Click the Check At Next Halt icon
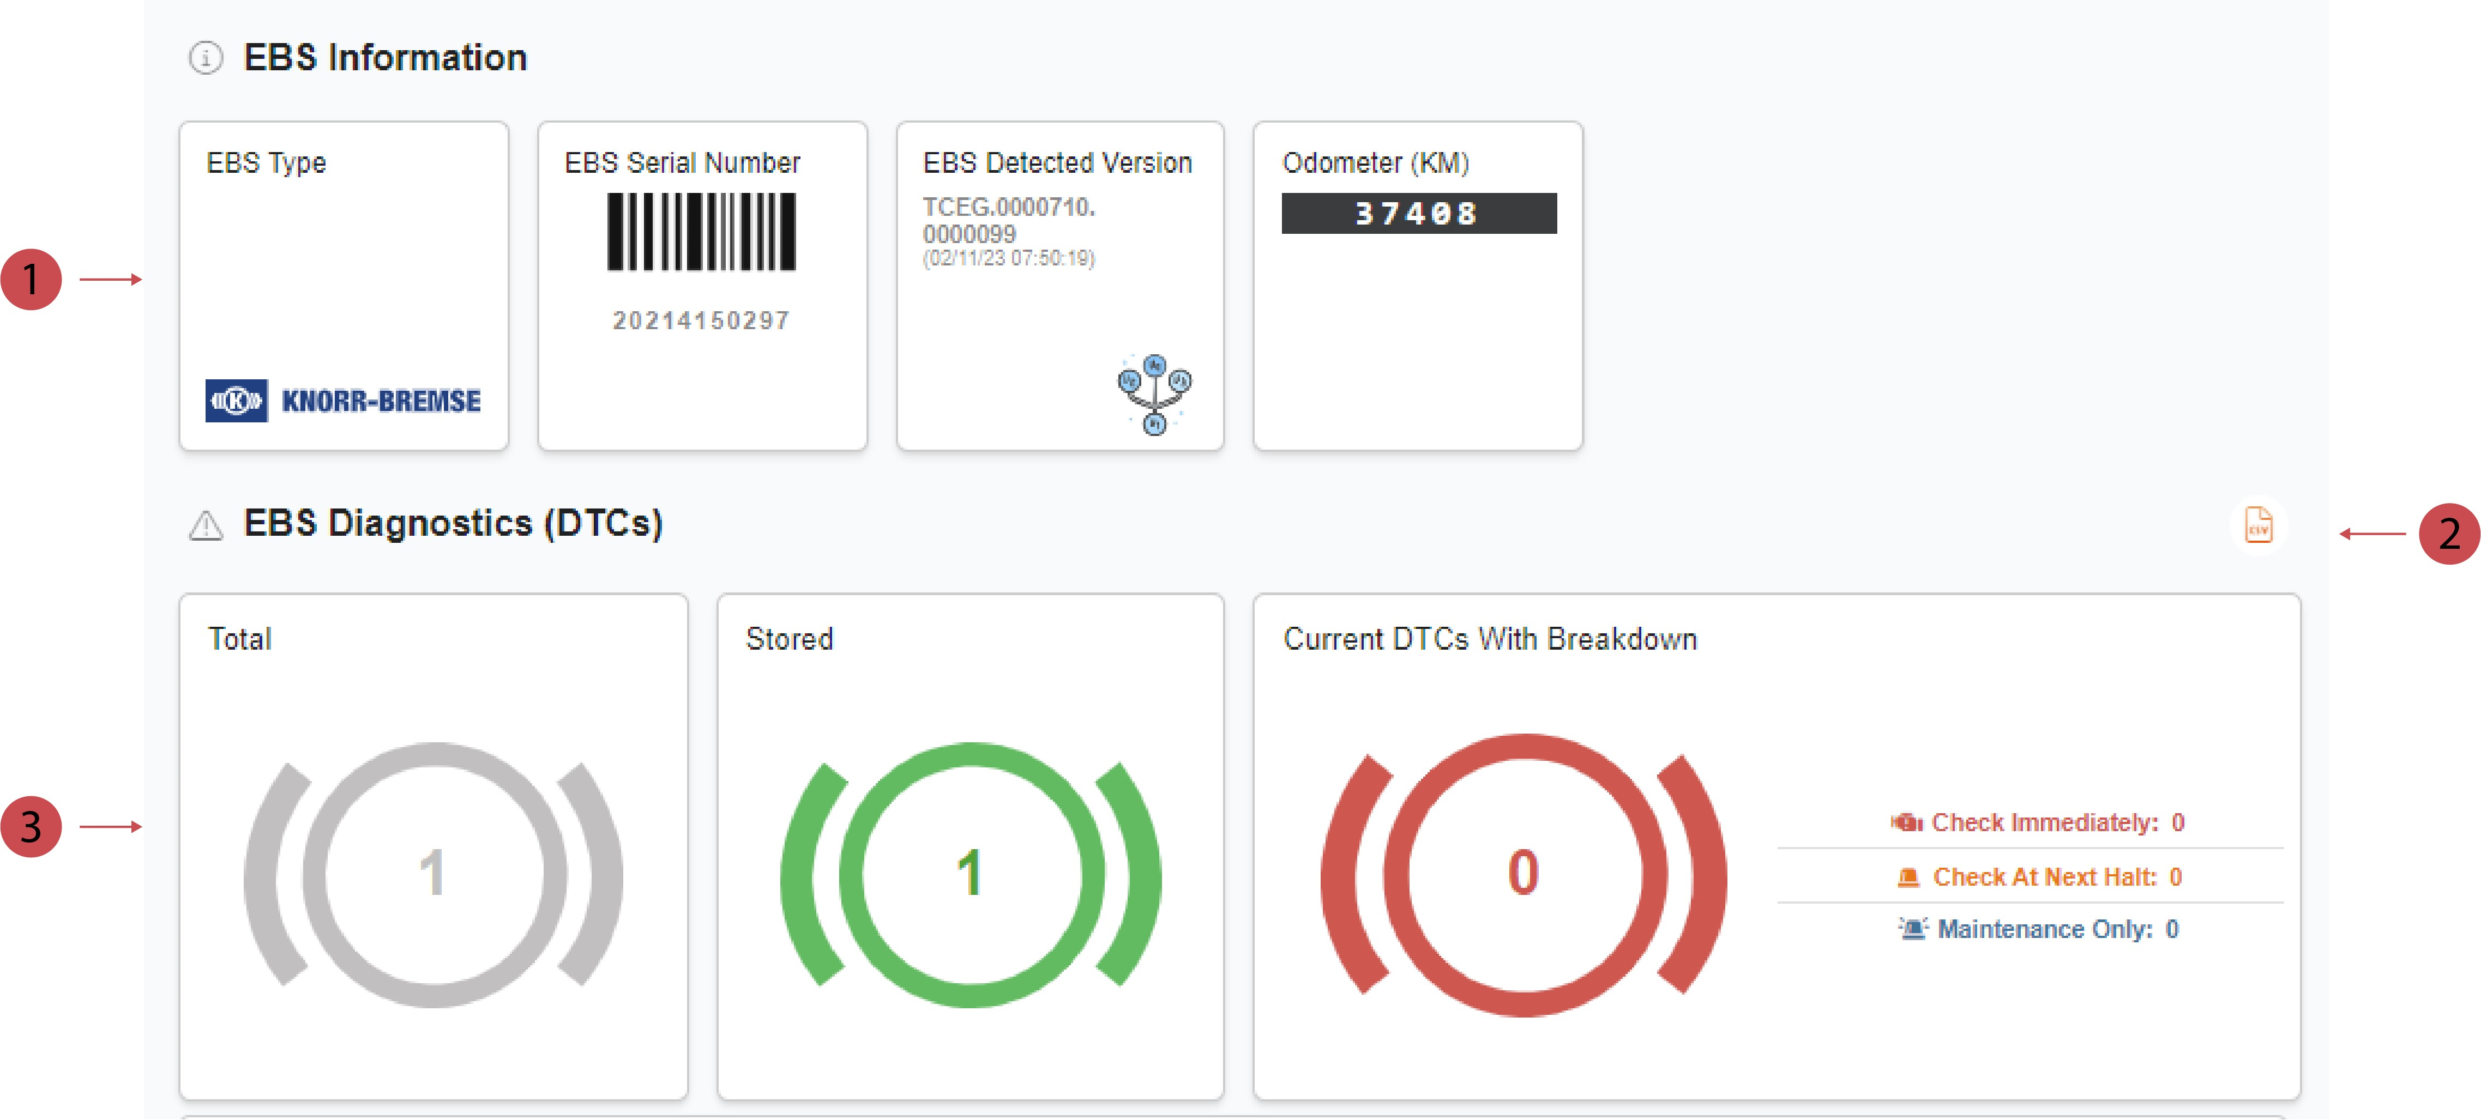Screen dimensions: 2481x1120 1908,877
